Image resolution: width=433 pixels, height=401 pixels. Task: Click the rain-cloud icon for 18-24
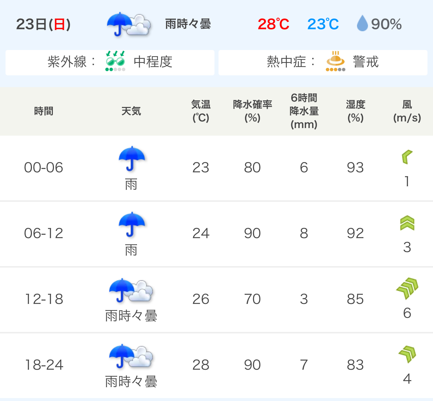(x=131, y=356)
